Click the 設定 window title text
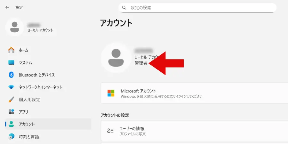The width and height of the screenshot is (288, 144). pyautogui.click(x=19, y=8)
